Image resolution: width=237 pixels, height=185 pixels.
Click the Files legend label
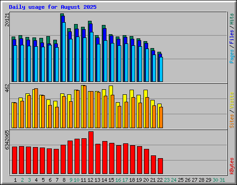[x=232, y=37]
